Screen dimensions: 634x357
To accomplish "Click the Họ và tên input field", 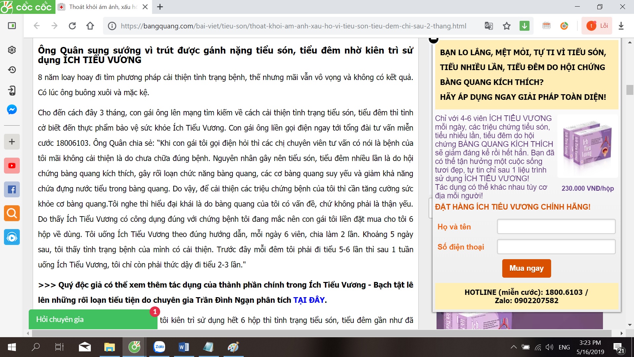I will 556,227.
